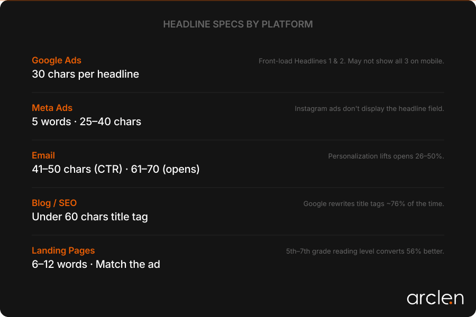Select the Personalization lifts opens note
Screen dimensions: 476x317
coord(386,156)
